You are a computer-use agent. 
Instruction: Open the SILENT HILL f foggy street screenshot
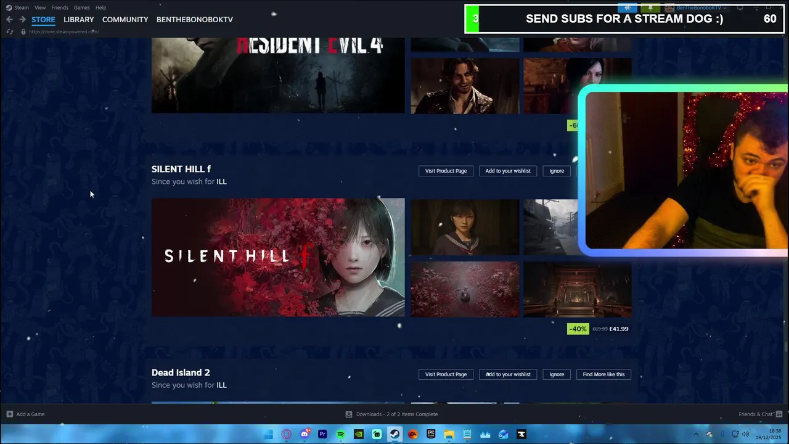[551, 227]
